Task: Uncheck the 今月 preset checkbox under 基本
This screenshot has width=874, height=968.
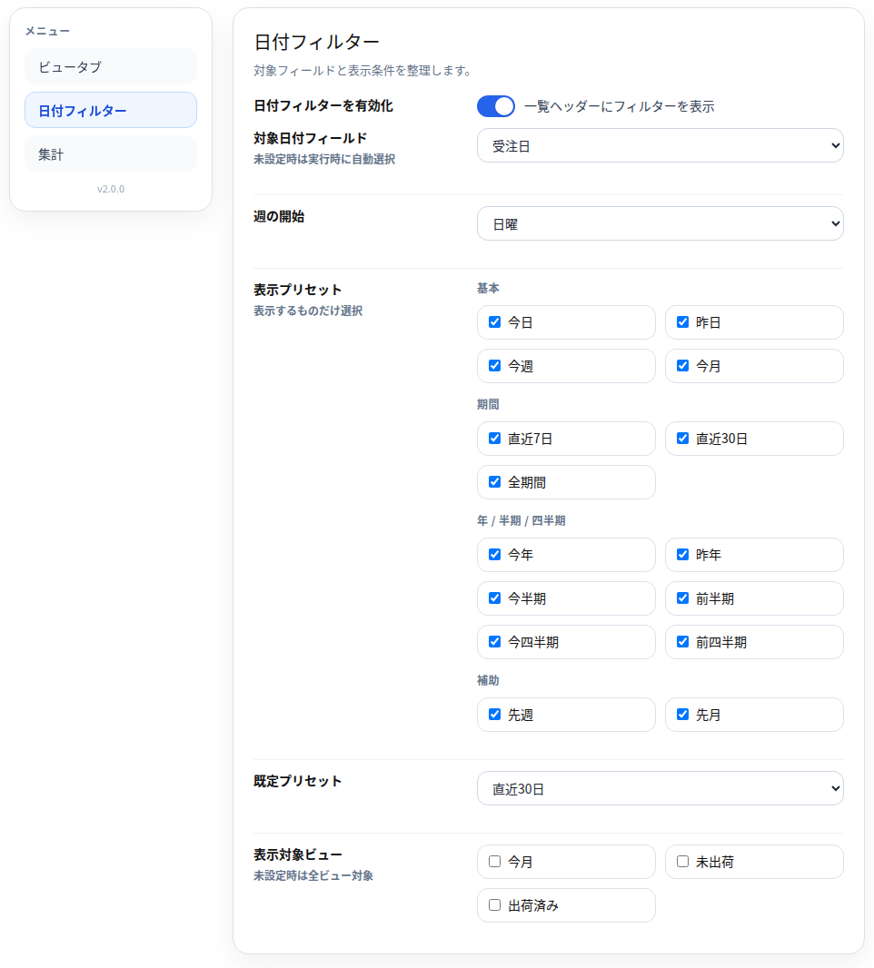Action: (682, 365)
